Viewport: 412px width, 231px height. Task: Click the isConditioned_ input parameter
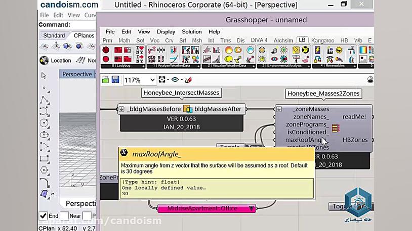coord(308,132)
